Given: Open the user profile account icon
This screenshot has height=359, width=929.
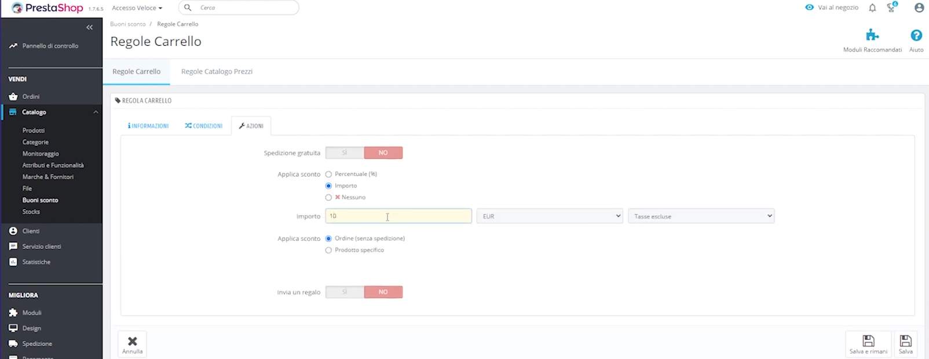Looking at the screenshot, I should [x=919, y=8].
